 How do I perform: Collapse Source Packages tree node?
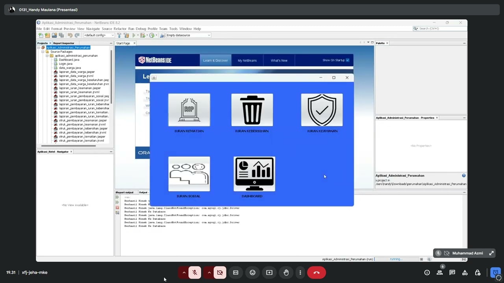[x=43, y=51]
